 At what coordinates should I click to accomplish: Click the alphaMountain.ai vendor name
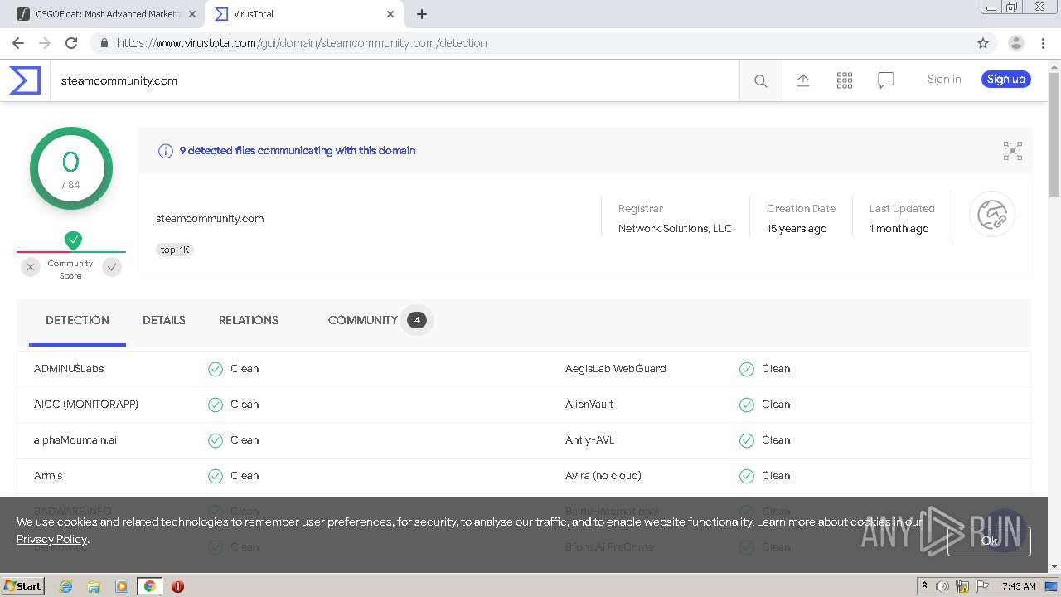tap(75, 440)
